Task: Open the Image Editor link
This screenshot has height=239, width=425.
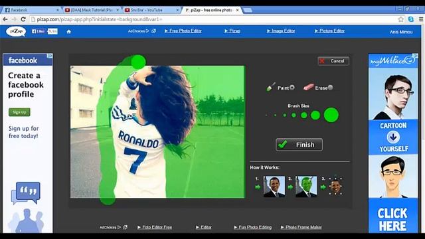Action: (x=281, y=31)
